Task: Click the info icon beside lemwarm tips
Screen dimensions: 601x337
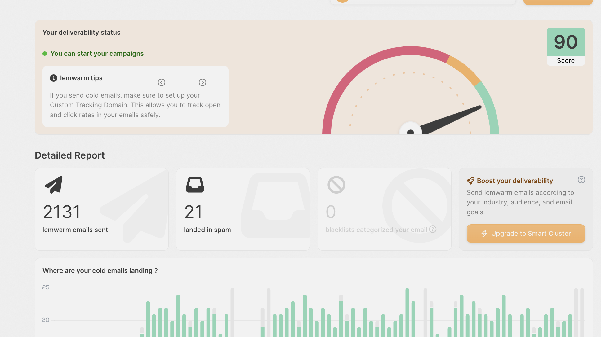Action: (54, 78)
